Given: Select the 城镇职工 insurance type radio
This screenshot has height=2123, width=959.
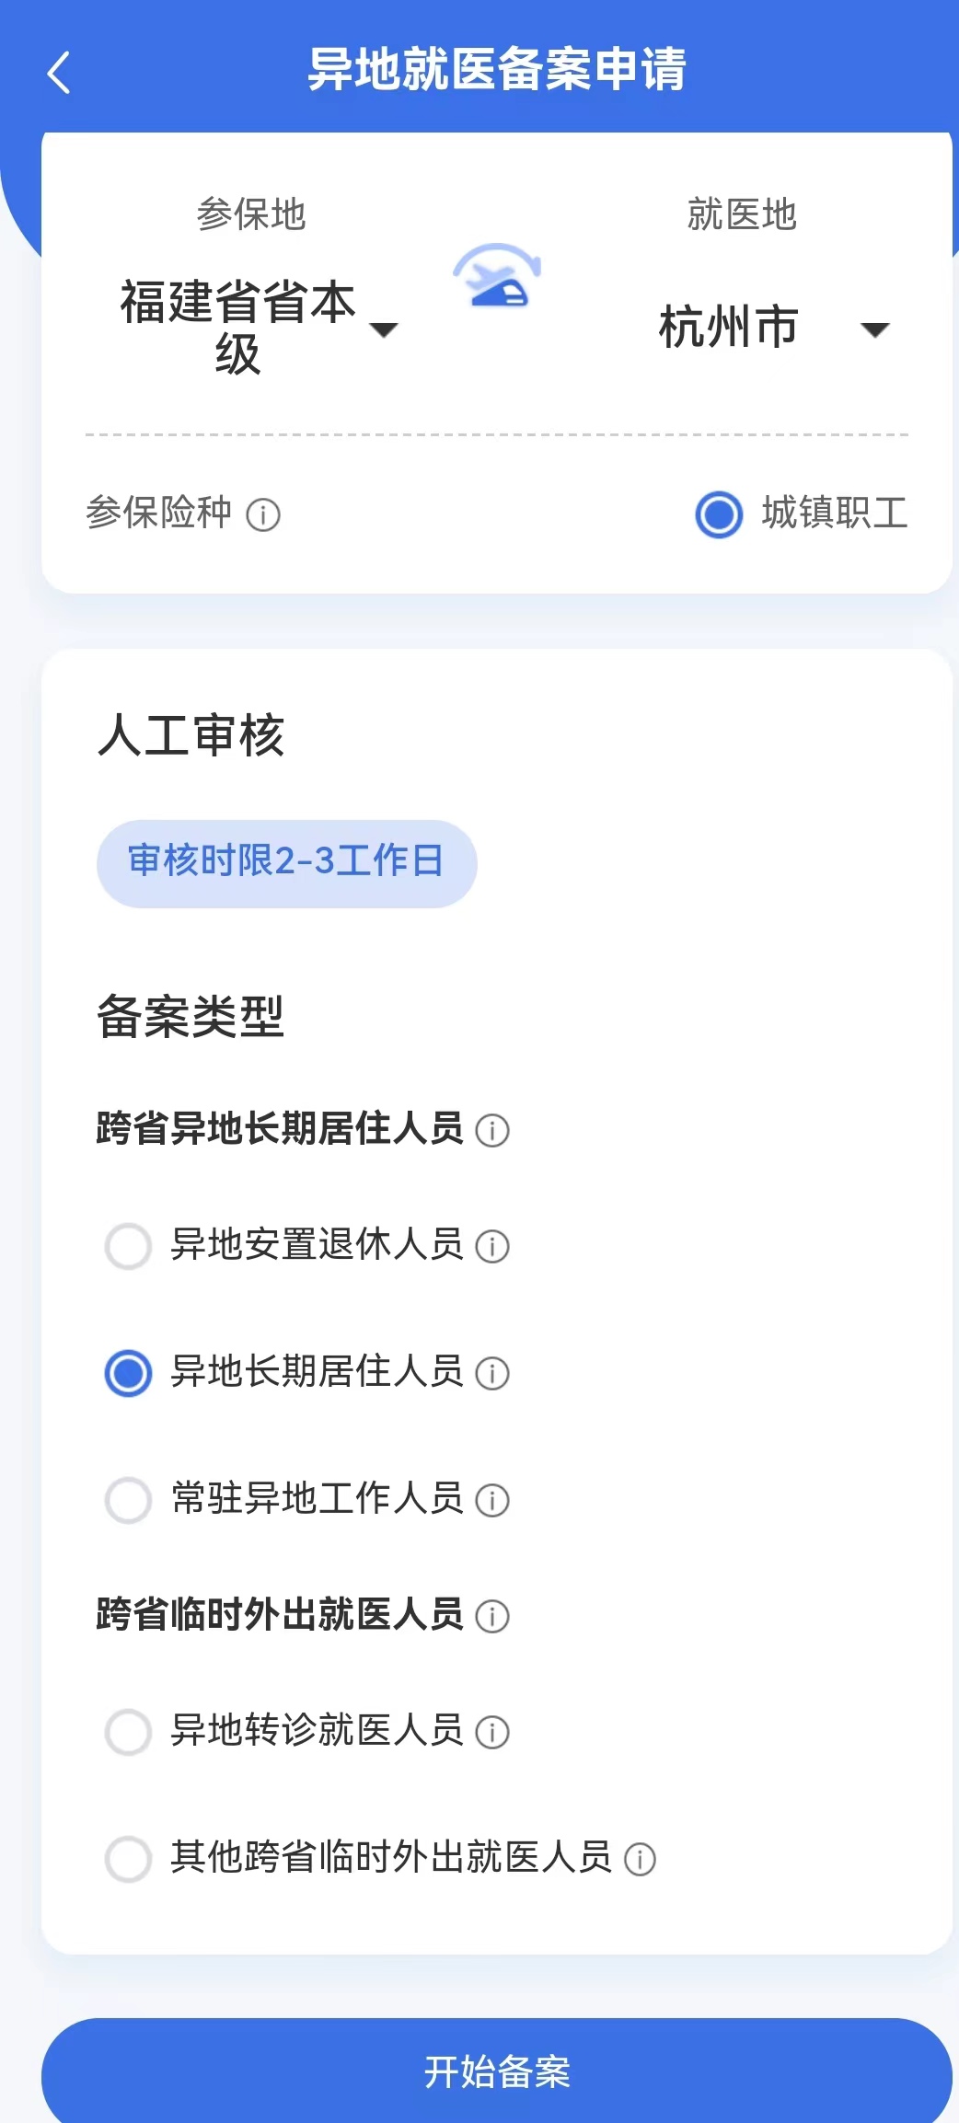Looking at the screenshot, I should pyautogui.click(x=719, y=513).
